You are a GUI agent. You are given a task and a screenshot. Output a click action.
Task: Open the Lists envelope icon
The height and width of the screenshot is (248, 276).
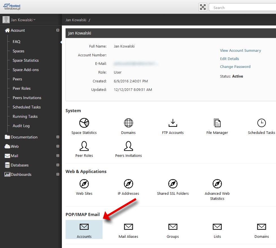click(217, 227)
